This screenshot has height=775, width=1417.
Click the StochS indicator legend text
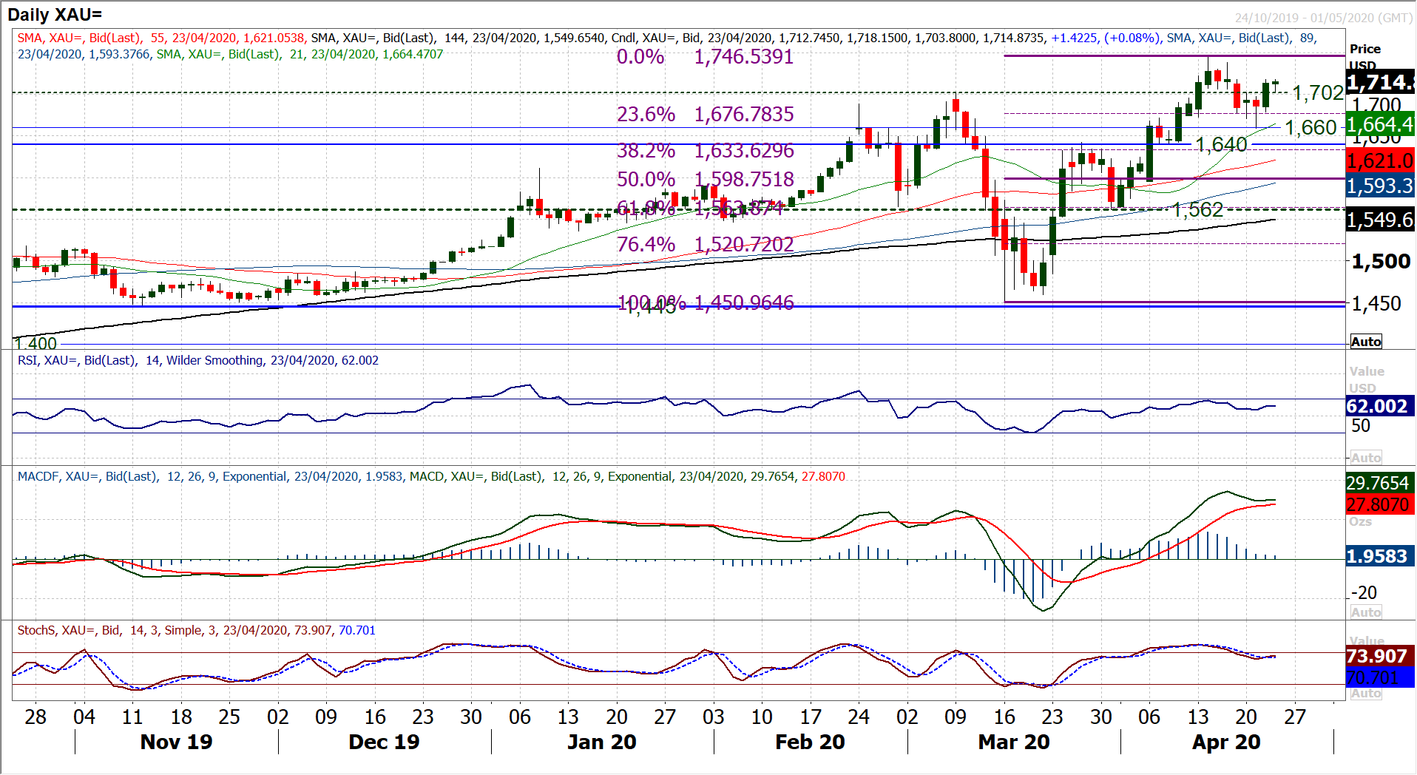196,631
